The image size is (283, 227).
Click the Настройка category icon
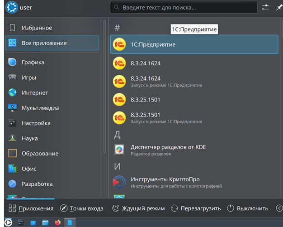coord(12,123)
